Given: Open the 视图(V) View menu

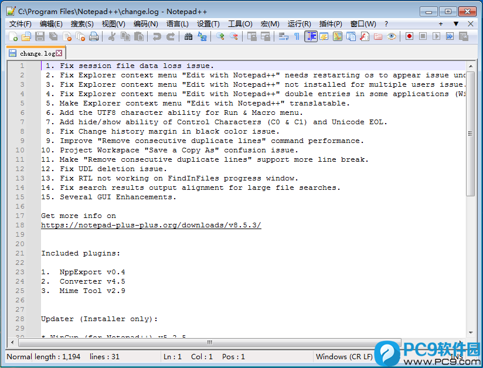Looking at the screenshot, I should click(x=114, y=23).
